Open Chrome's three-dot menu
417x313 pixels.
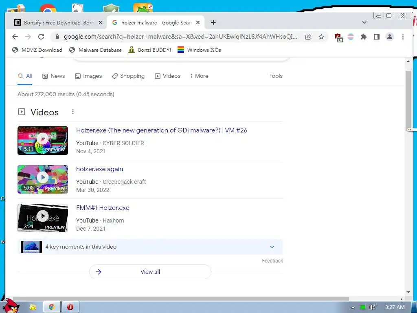click(403, 37)
